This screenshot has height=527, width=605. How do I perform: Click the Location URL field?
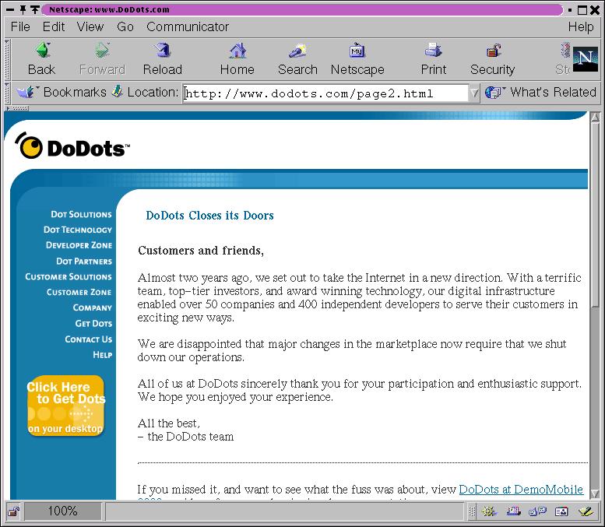(325, 93)
